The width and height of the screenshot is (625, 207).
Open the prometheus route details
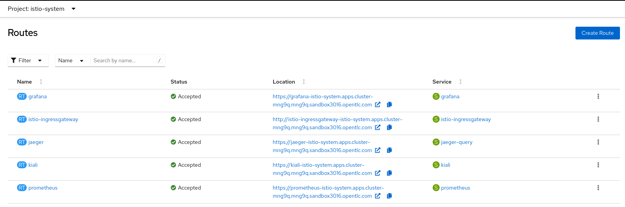pyautogui.click(x=43, y=188)
